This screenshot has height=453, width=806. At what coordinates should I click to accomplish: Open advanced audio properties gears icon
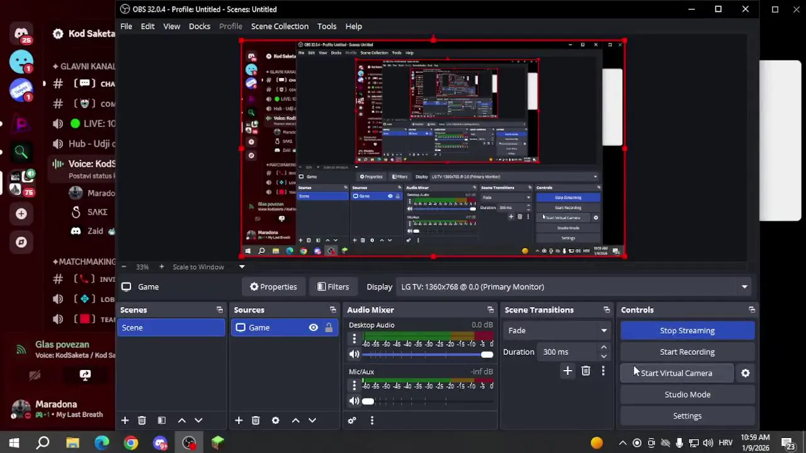click(352, 420)
